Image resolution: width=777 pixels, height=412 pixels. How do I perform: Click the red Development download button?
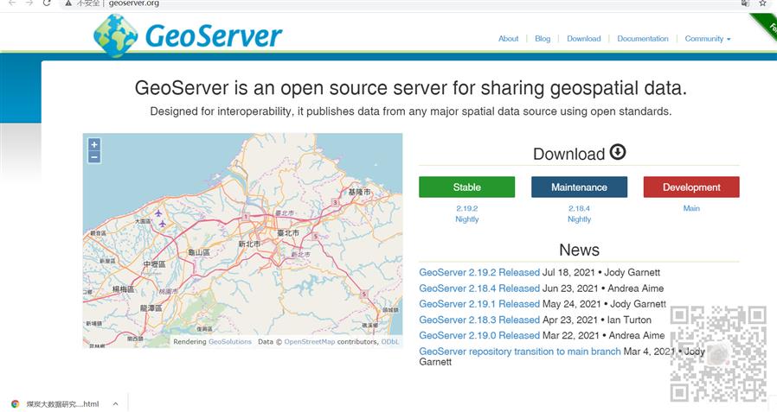[691, 187]
